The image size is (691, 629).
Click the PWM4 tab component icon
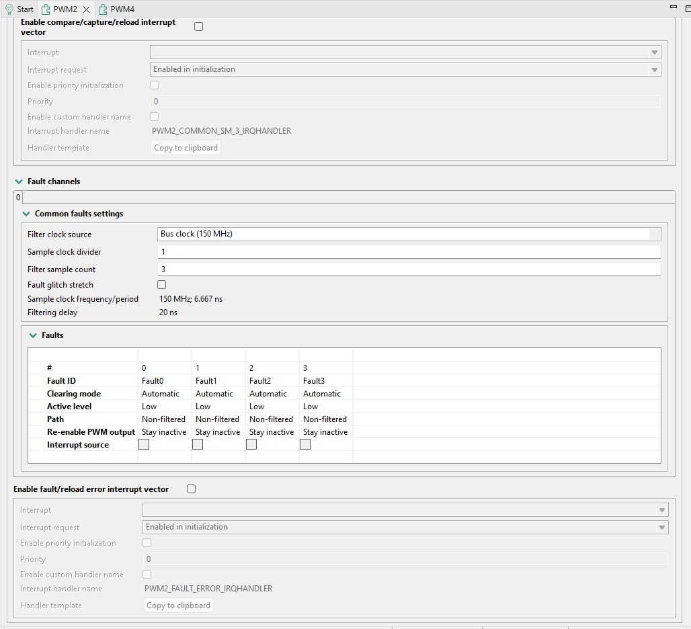click(x=103, y=9)
